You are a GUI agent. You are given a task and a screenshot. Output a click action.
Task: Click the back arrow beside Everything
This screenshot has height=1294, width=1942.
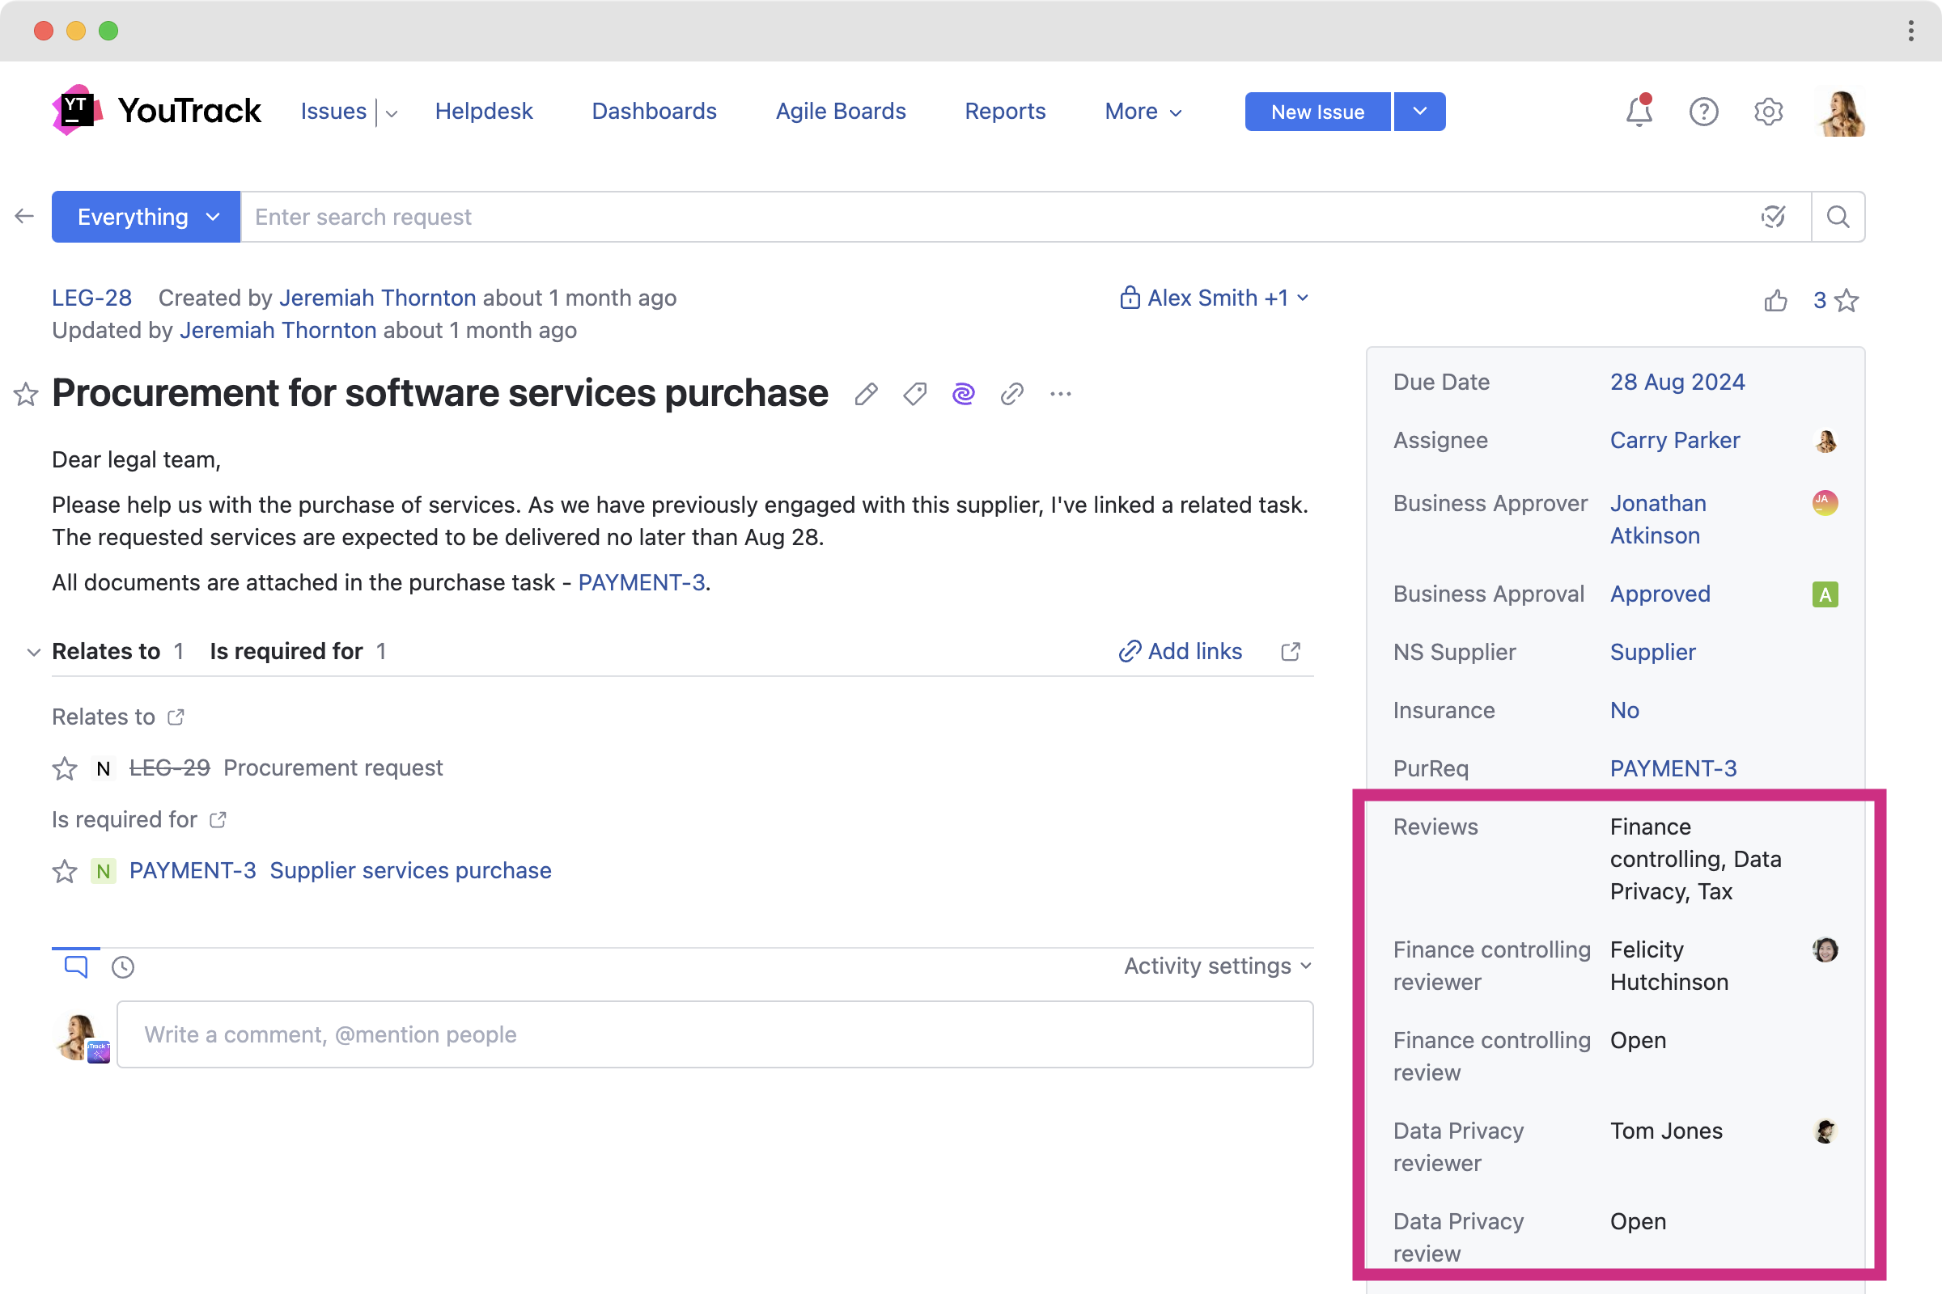pyautogui.click(x=24, y=216)
